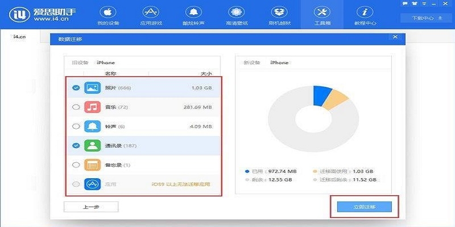This screenshot has height=227, width=455.
Task: Select the i4.cn tab
Action: [19, 37]
